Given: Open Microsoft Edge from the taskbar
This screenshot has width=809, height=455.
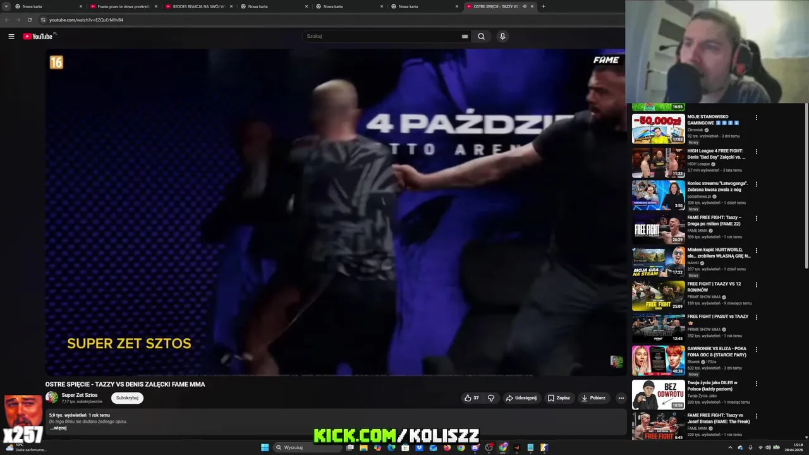Looking at the screenshot, I should tap(392, 447).
